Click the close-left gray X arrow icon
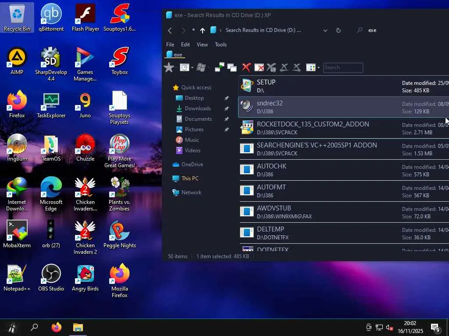 point(284,67)
